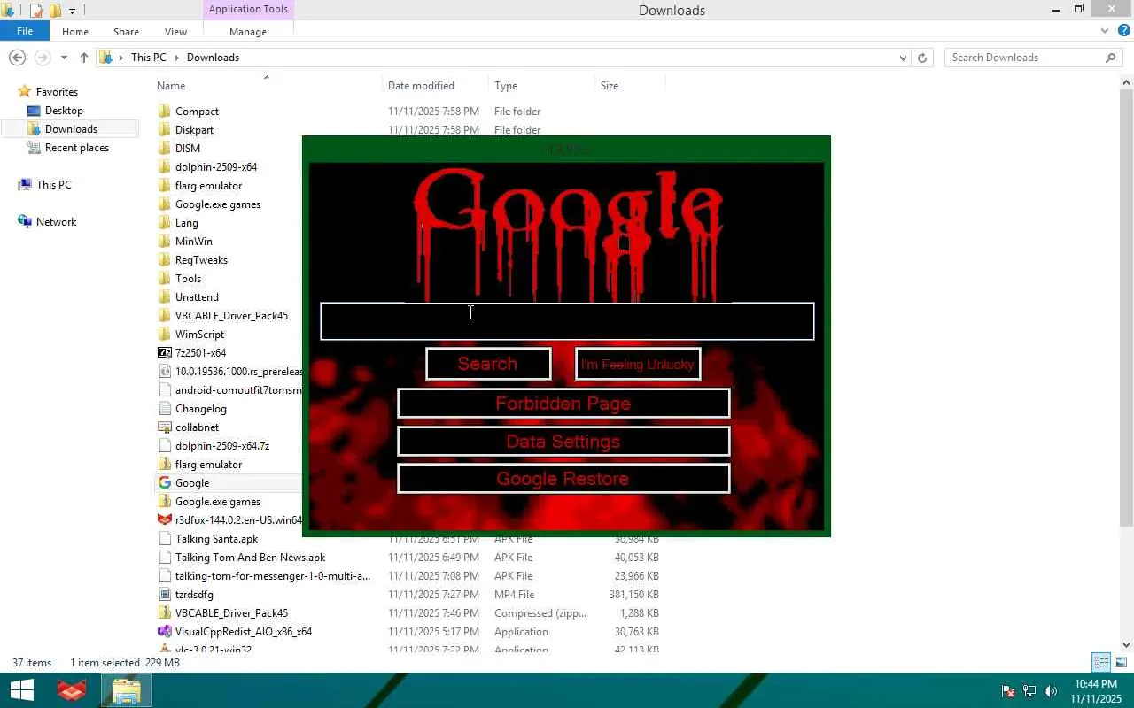Switch to Details view in the status bar
The width and height of the screenshot is (1134, 708).
point(1101,662)
